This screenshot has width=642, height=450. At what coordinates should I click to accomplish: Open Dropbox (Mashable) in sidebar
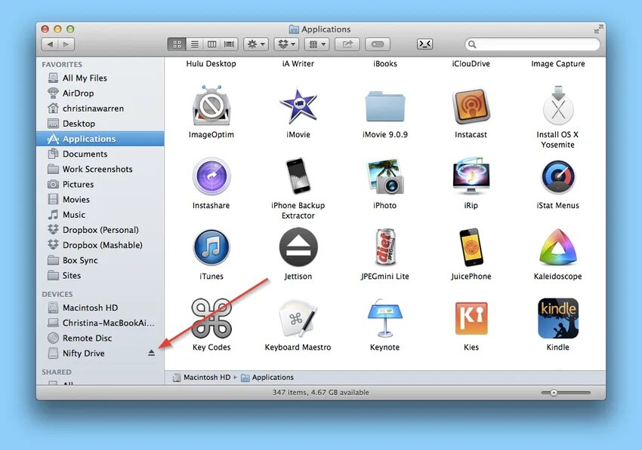(100, 245)
